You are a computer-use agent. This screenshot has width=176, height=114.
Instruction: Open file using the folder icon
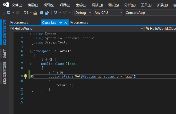pos(35,13)
